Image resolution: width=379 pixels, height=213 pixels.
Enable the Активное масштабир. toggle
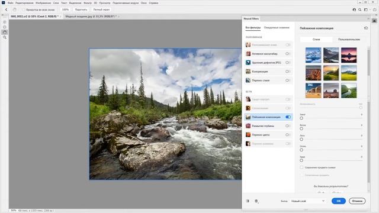pyautogui.click(x=288, y=54)
